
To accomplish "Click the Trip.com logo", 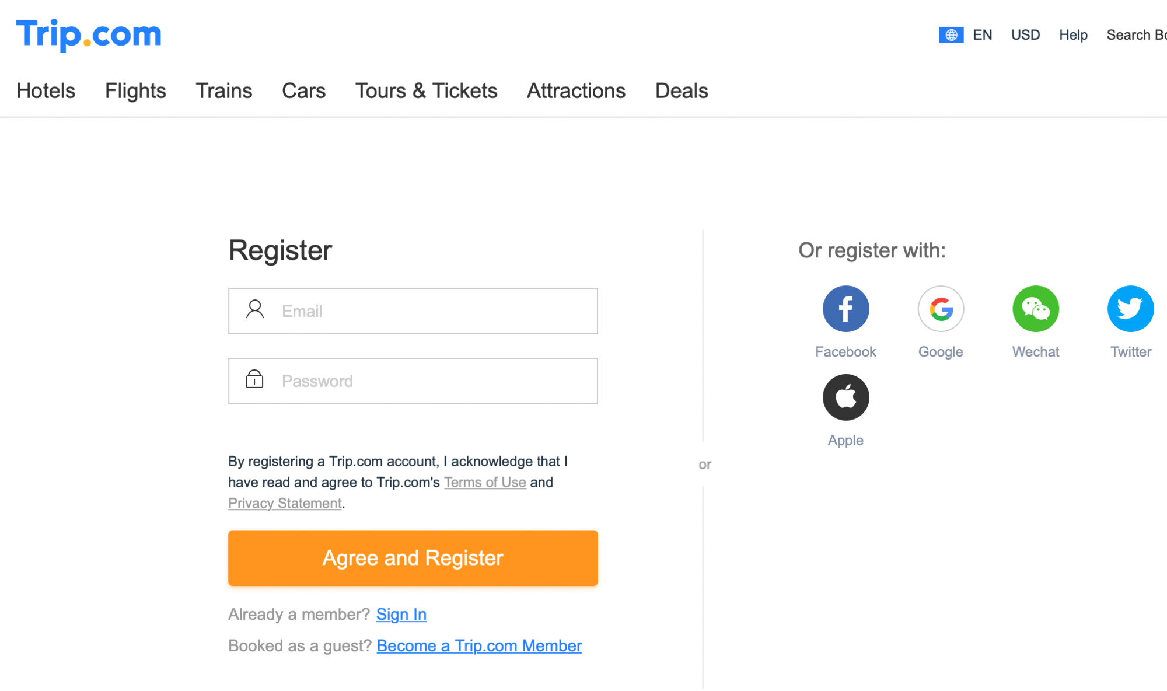I will [89, 34].
